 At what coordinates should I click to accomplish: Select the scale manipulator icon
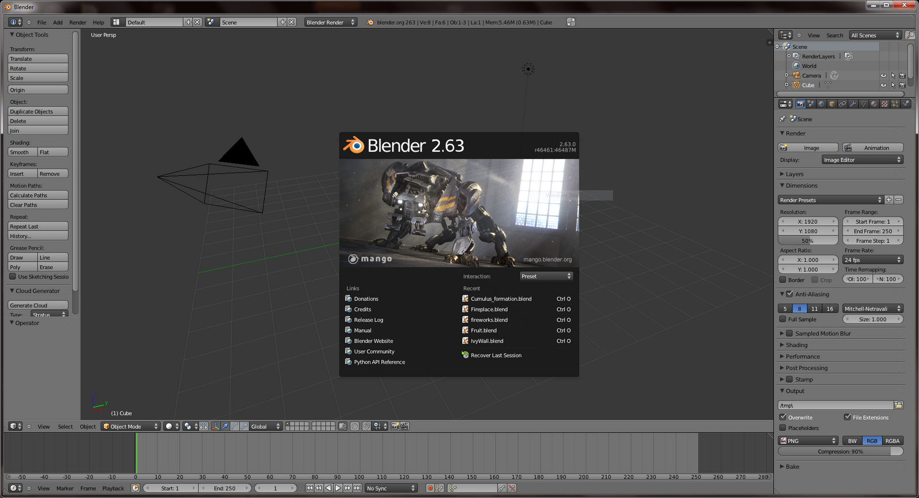pos(244,426)
